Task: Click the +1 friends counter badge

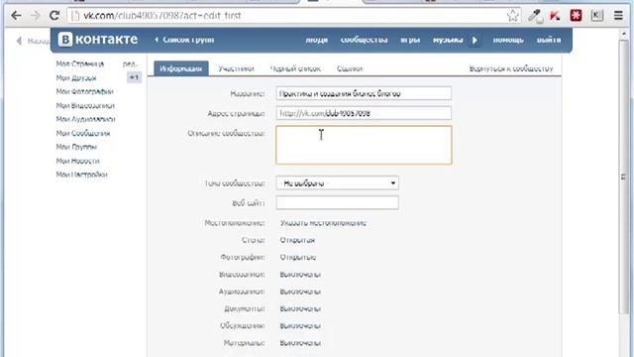Action: click(x=134, y=77)
